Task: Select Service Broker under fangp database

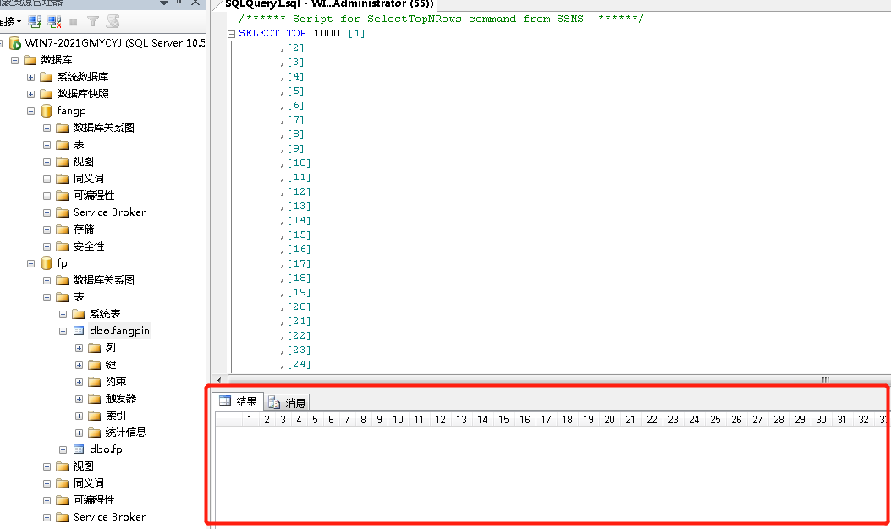Action: tap(109, 212)
